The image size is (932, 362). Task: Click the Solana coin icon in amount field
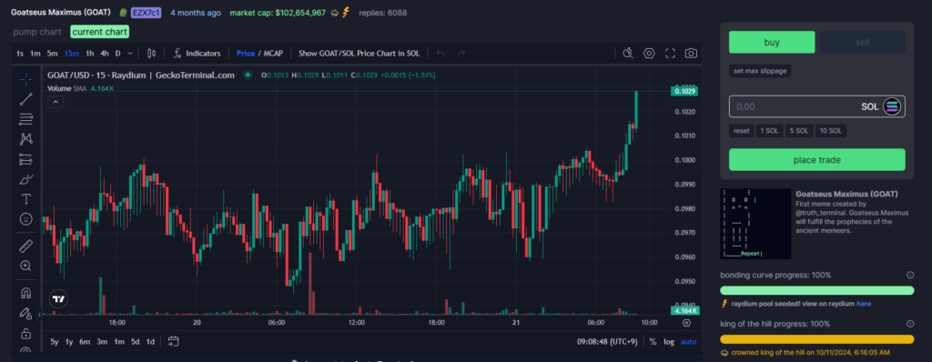892,107
